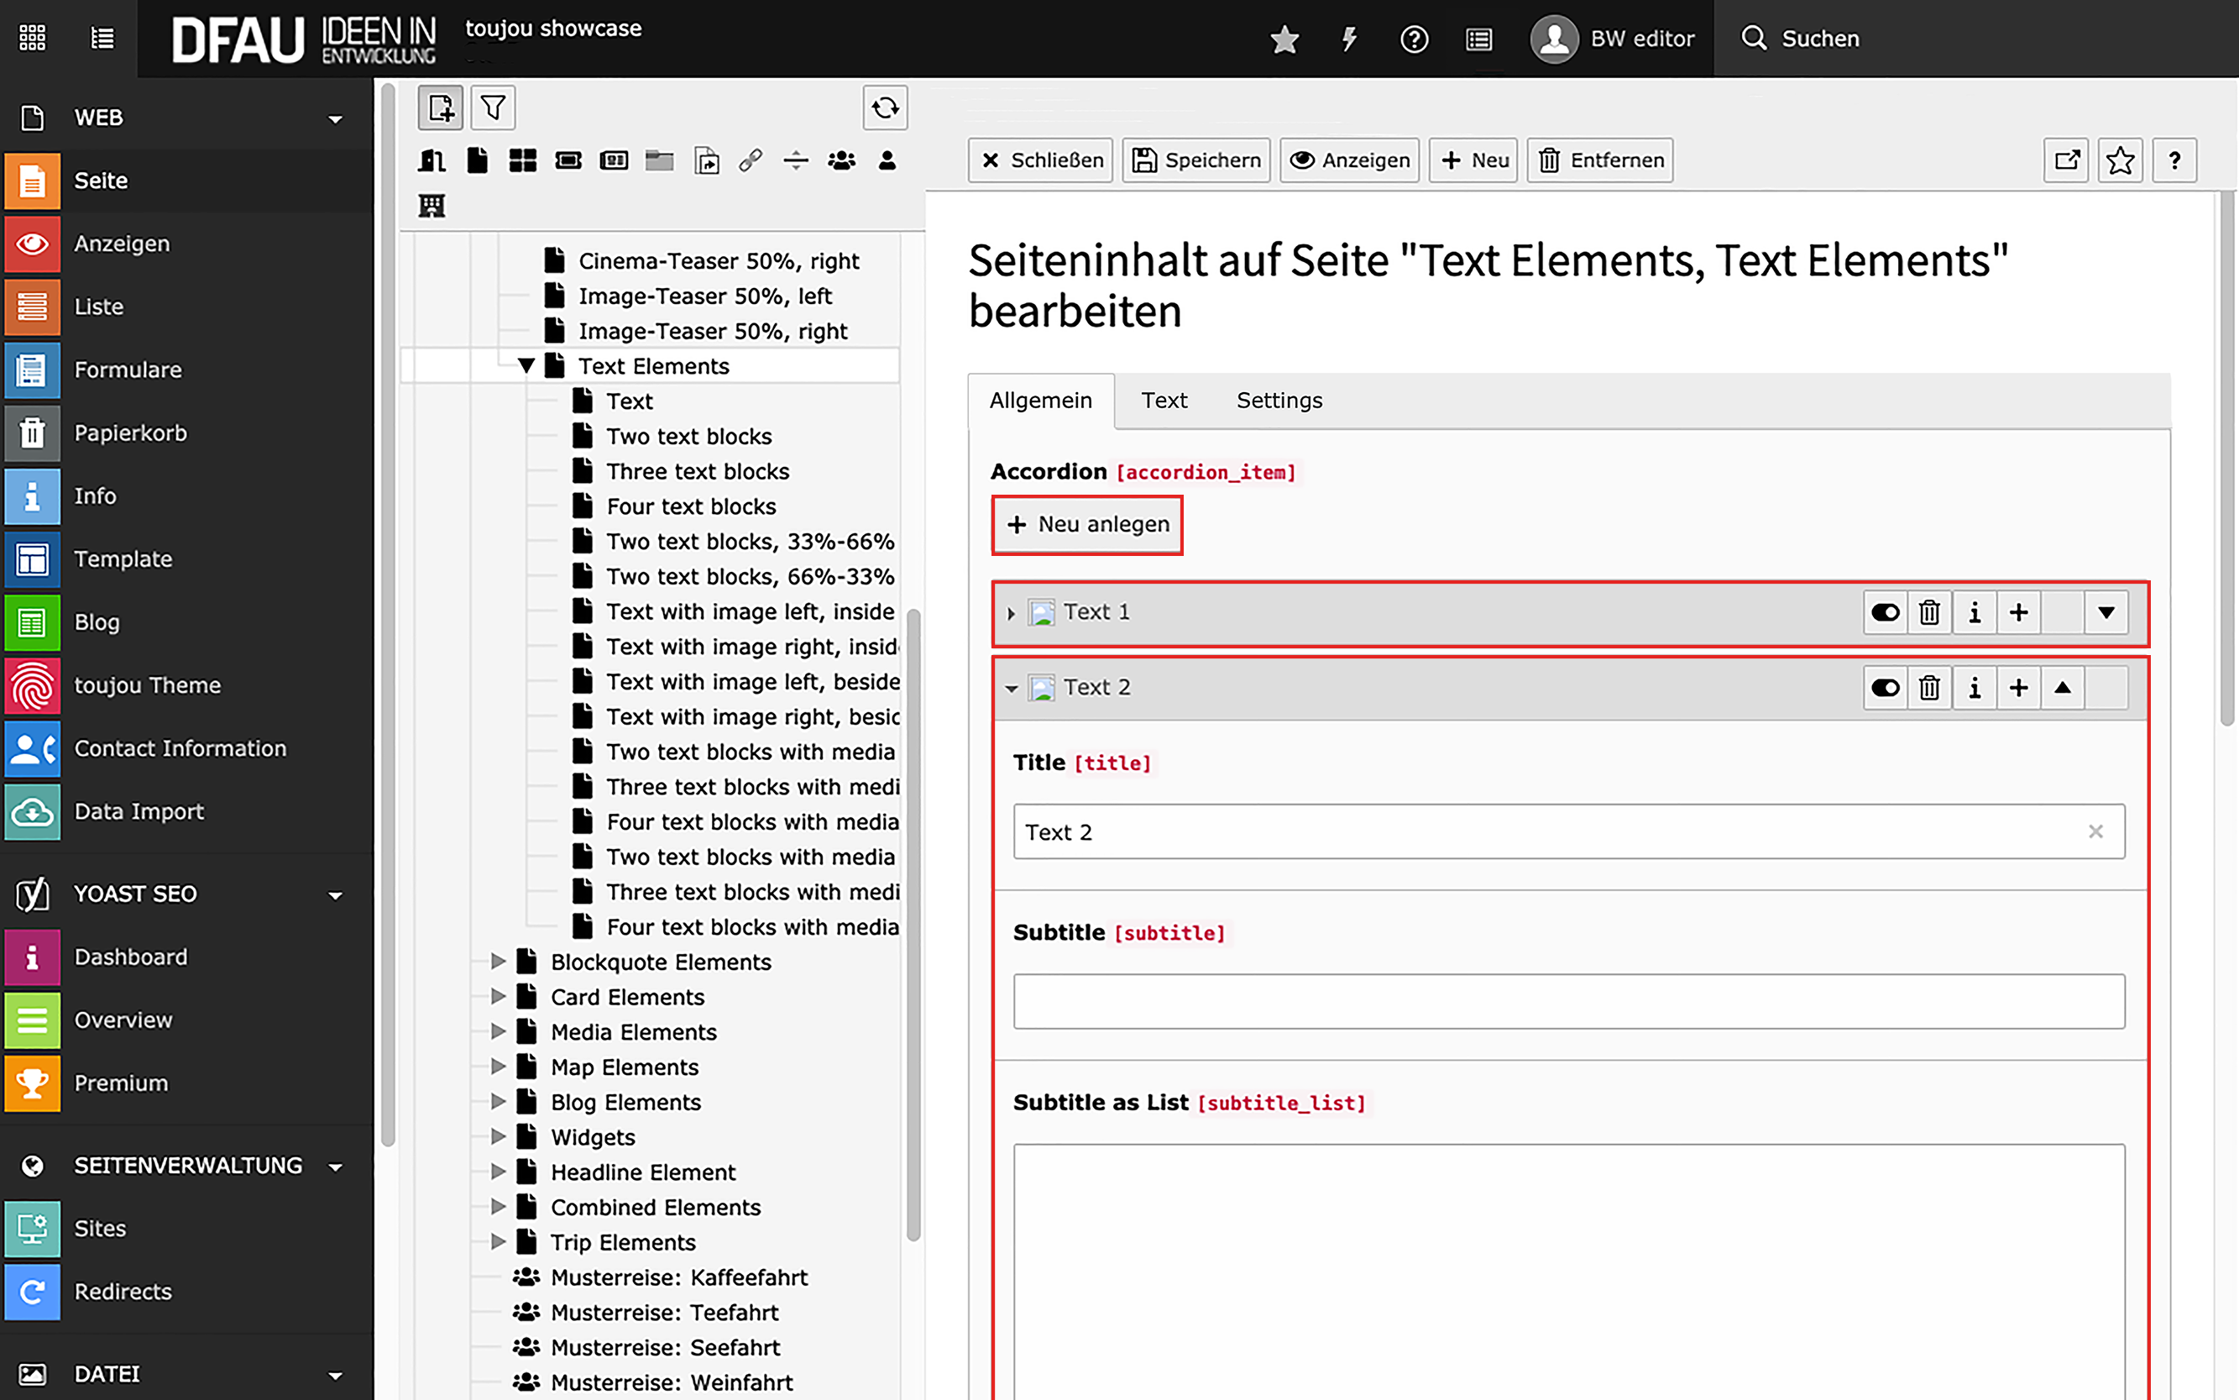Screen dimensions: 2239x1400
Task: Toggle visibility of Text 2 accordion item
Action: click(1886, 688)
